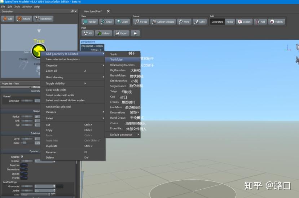Screen dimensions: 299x198
Task: Click the Light scene button
Action: coord(200,22)
